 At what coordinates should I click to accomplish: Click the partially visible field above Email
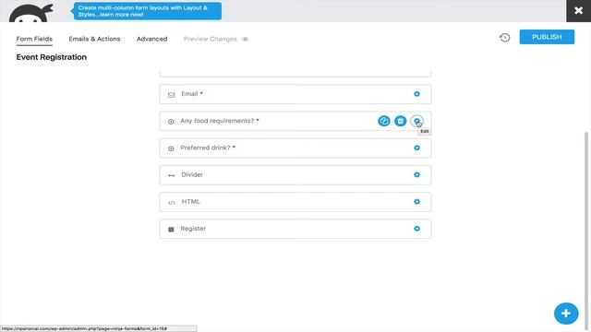(295, 74)
